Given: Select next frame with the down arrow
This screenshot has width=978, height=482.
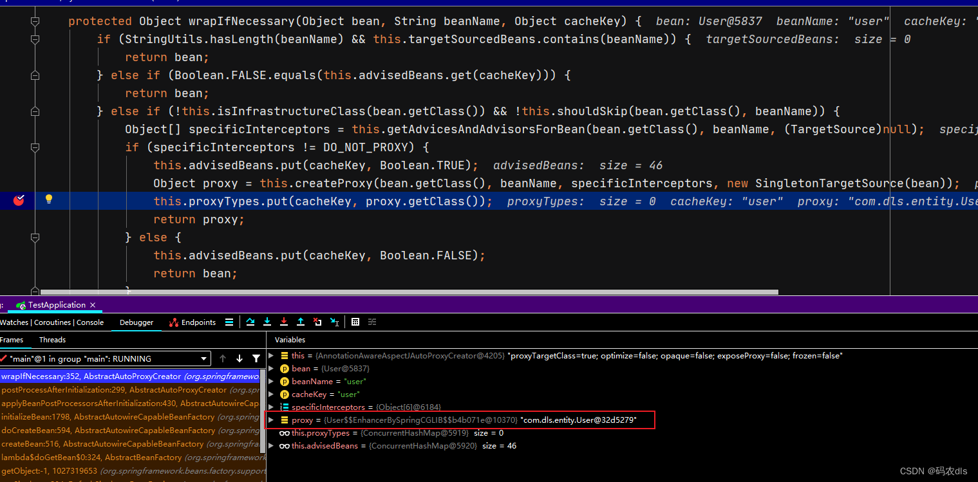Looking at the screenshot, I should click(240, 358).
